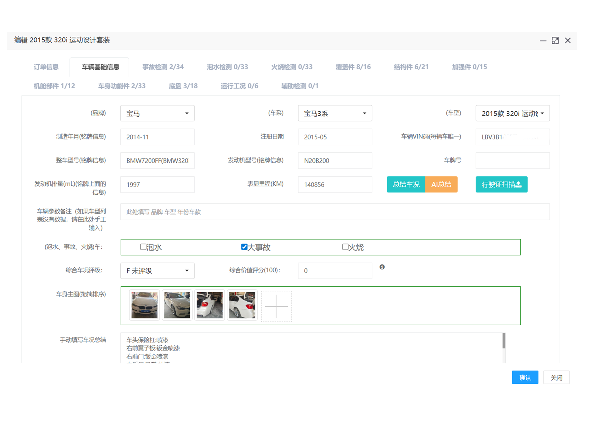Switch to the 事故检测 2/34 tab

(x=163, y=67)
